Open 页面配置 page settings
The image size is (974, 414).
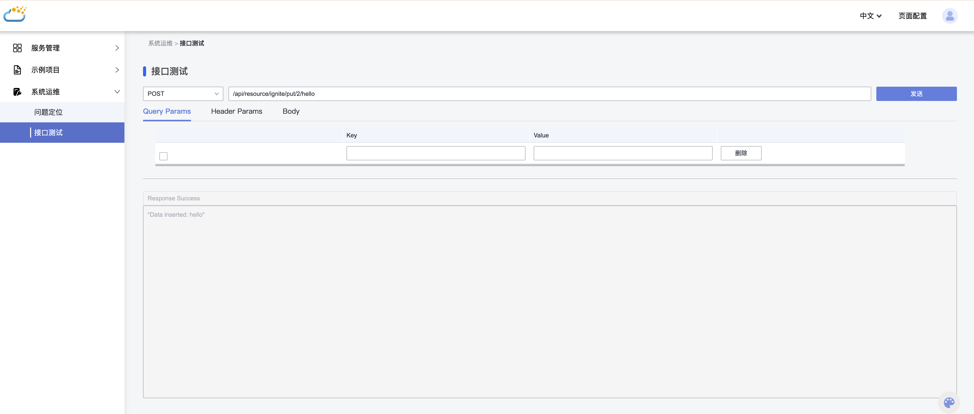(x=912, y=16)
